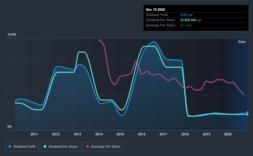The height and width of the screenshot is (156, 253).
Task: Select the 2014 axis label
Action: pos(99,134)
